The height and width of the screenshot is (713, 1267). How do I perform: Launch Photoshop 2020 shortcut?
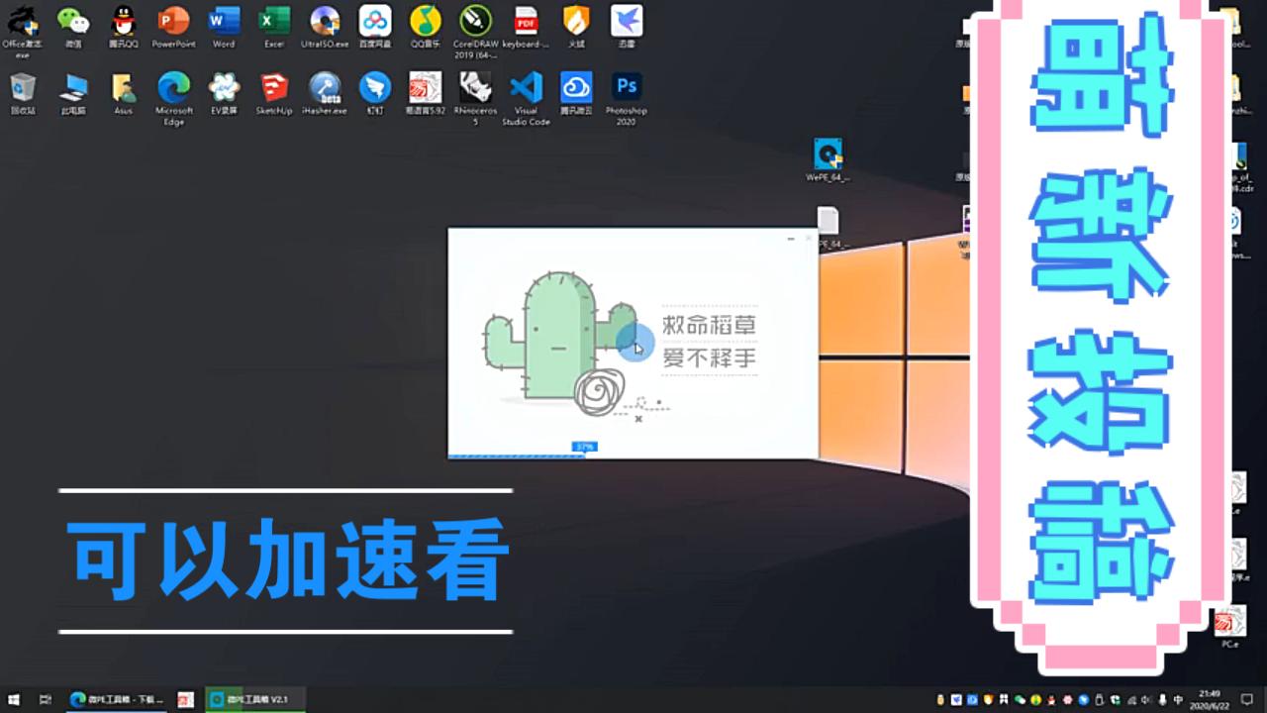coord(626,99)
